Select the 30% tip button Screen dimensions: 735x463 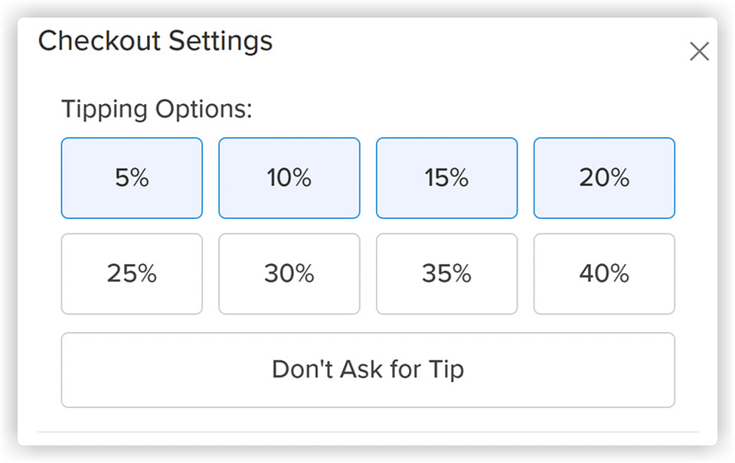[289, 274]
